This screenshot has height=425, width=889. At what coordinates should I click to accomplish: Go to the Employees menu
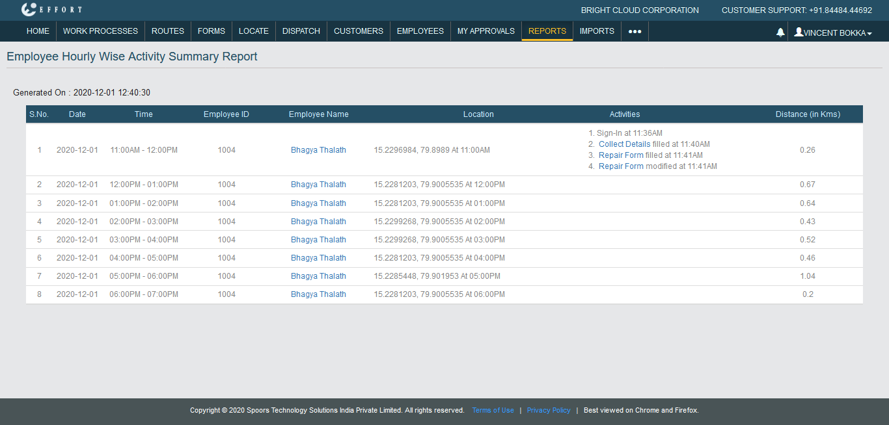pyautogui.click(x=420, y=31)
